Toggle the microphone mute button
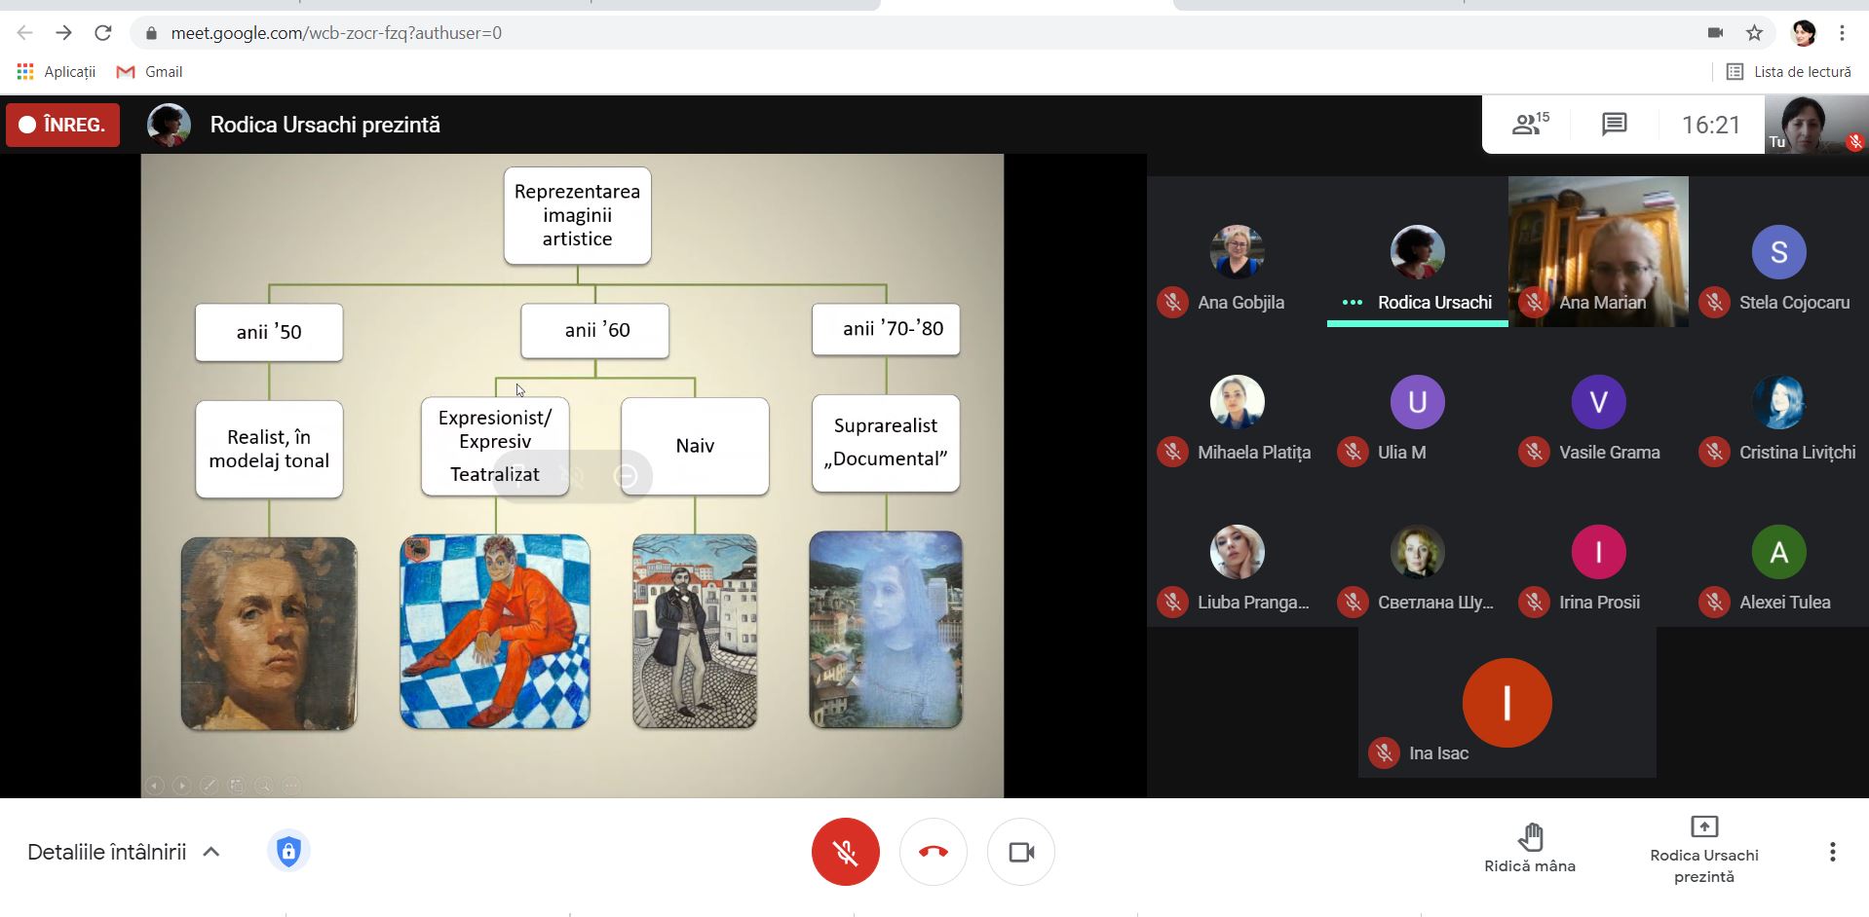 click(x=845, y=852)
